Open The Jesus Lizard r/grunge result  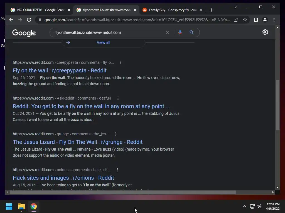tap(78, 142)
